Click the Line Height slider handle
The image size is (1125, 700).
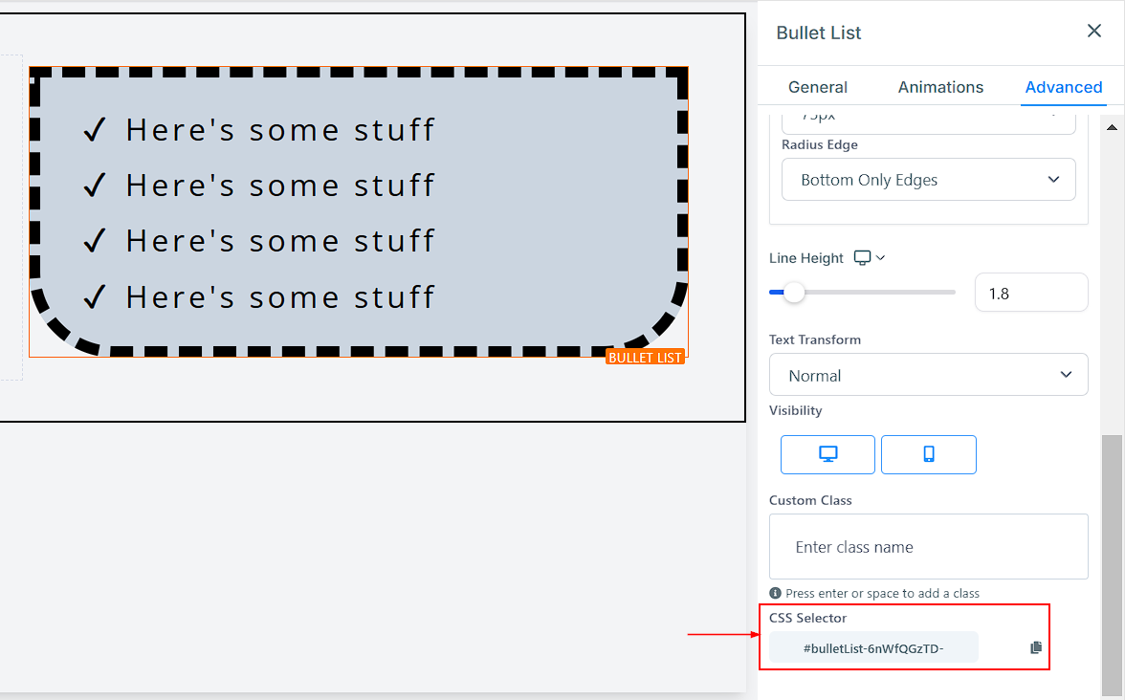[x=794, y=293]
